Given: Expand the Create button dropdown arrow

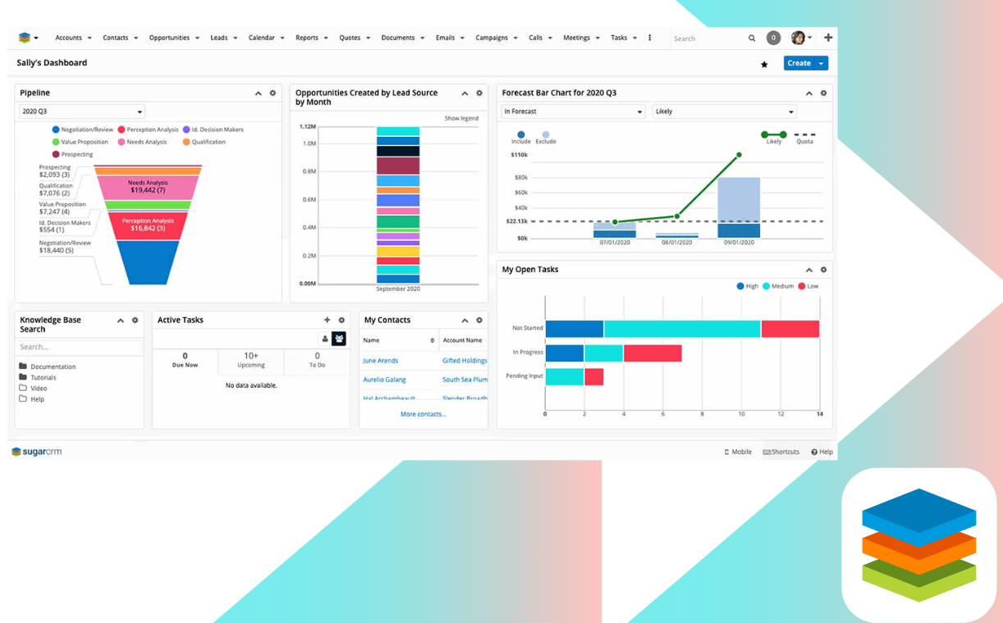Looking at the screenshot, I should pyautogui.click(x=821, y=63).
